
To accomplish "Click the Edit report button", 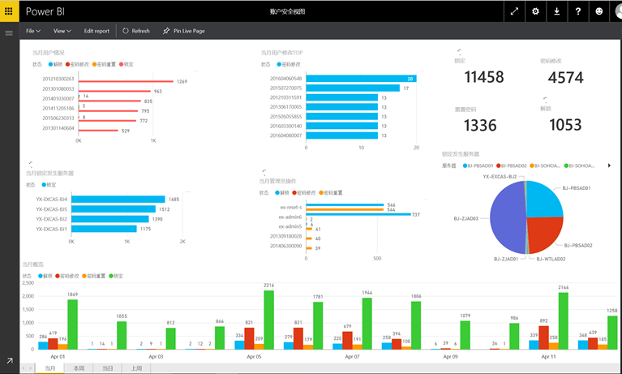I will [97, 31].
